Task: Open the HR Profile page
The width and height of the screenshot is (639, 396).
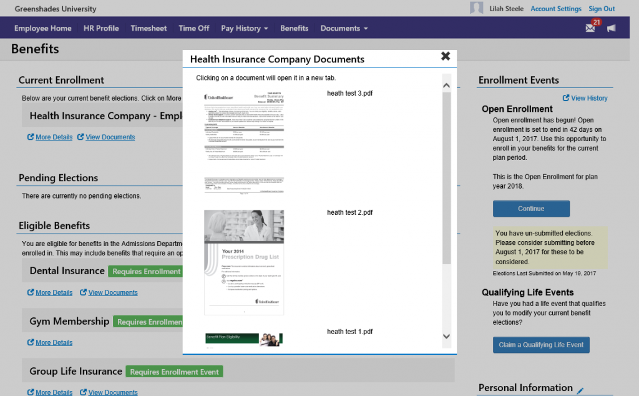Action: click(101, 28)
